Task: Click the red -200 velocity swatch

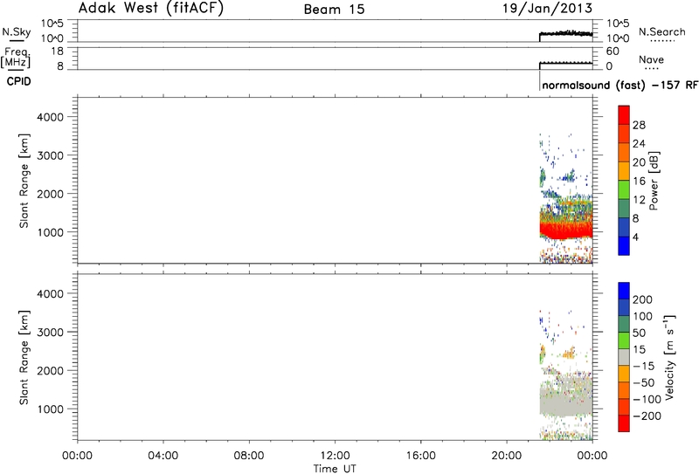Action: [x=624, y=423]
